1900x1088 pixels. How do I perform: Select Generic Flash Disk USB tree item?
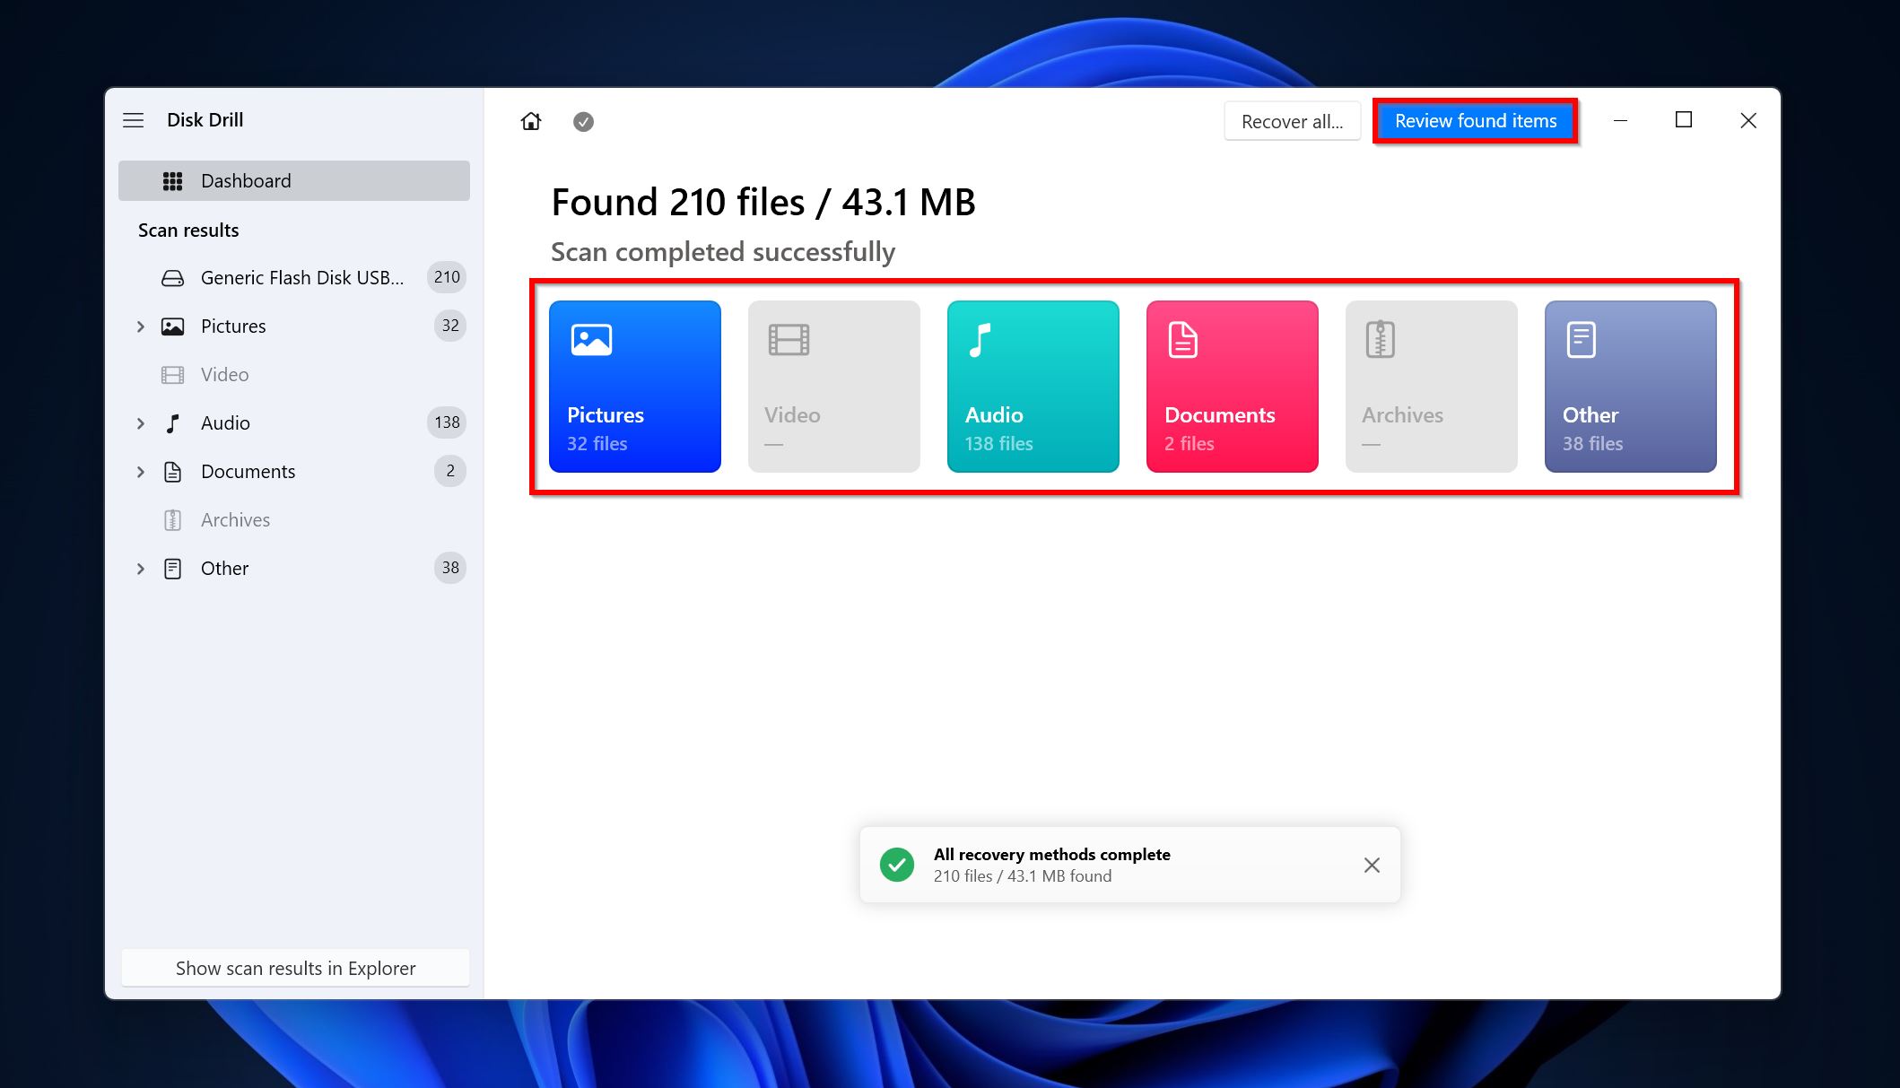[296, 276]
